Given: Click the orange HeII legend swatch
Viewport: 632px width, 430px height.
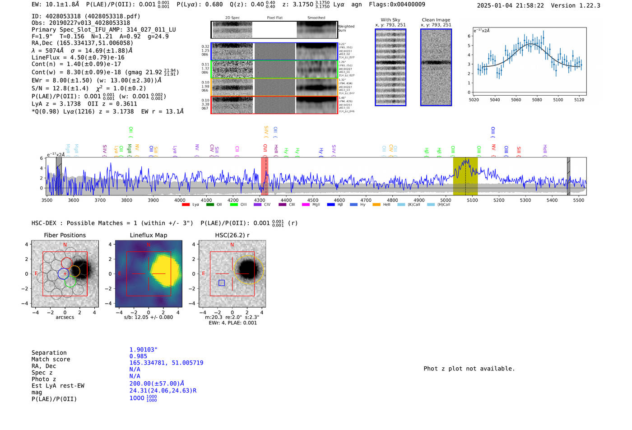Looking at the screenshot, I should tap(376, 205).
